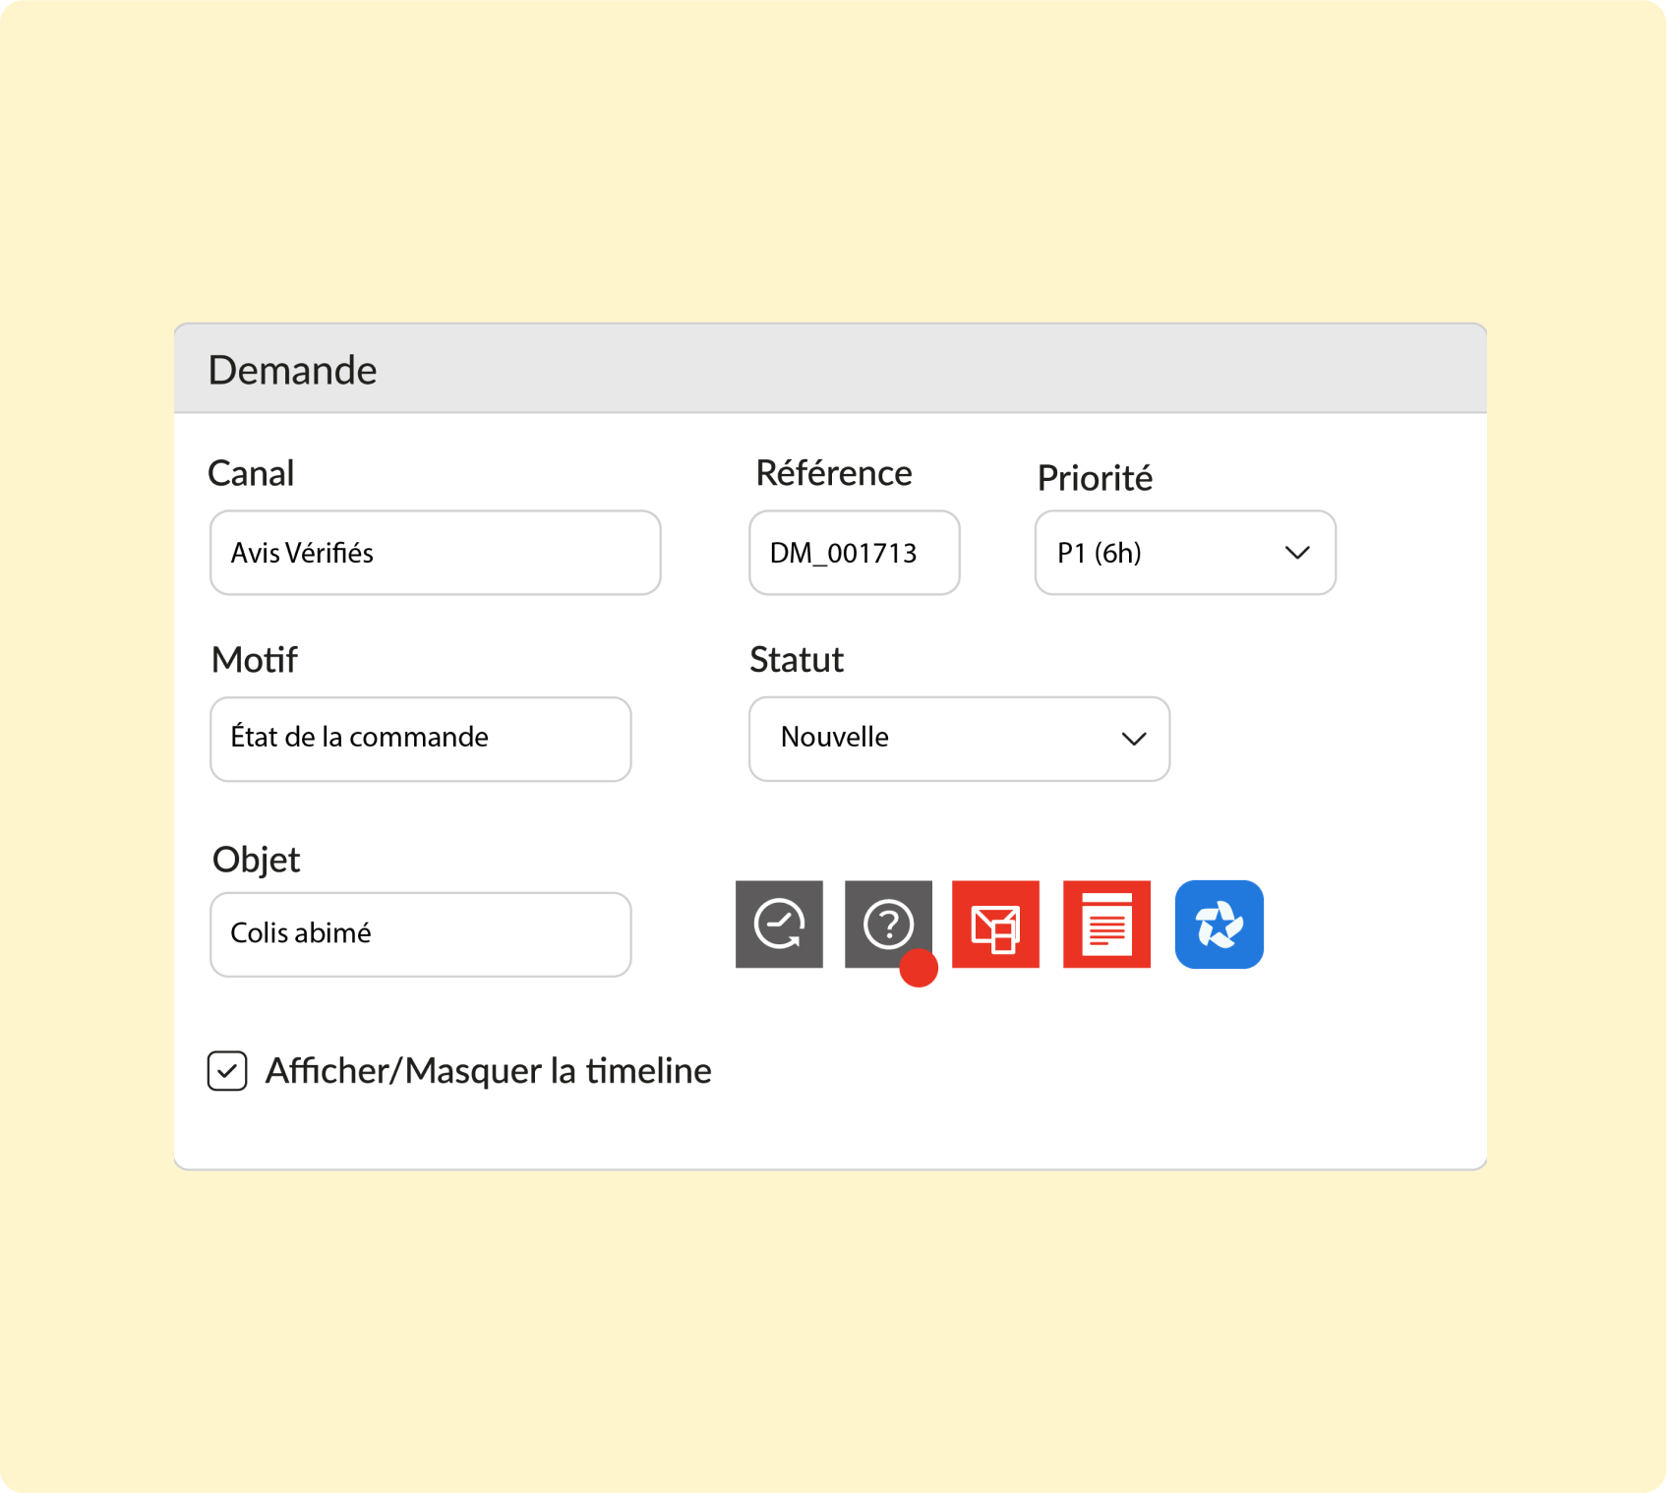The height and width of the screenshot is (1493, 1667).
Task: Click the 'Afficher/Masquer la timeline' label text
Action: (488, 1071)
